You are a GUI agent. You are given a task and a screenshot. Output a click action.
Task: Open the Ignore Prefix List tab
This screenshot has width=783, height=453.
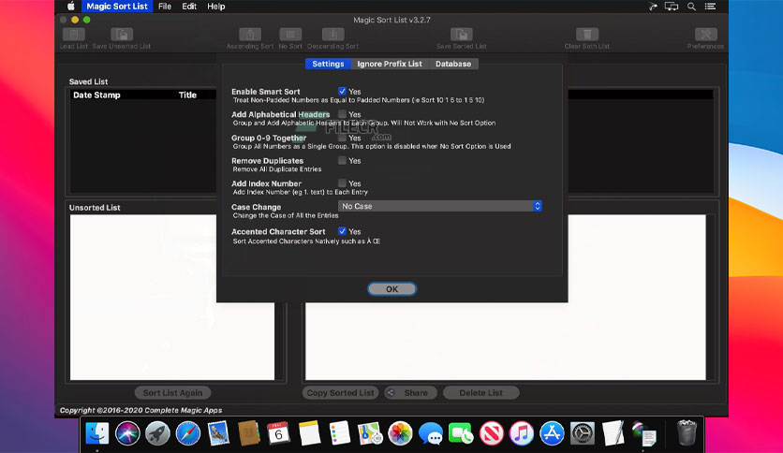point(390,64)
